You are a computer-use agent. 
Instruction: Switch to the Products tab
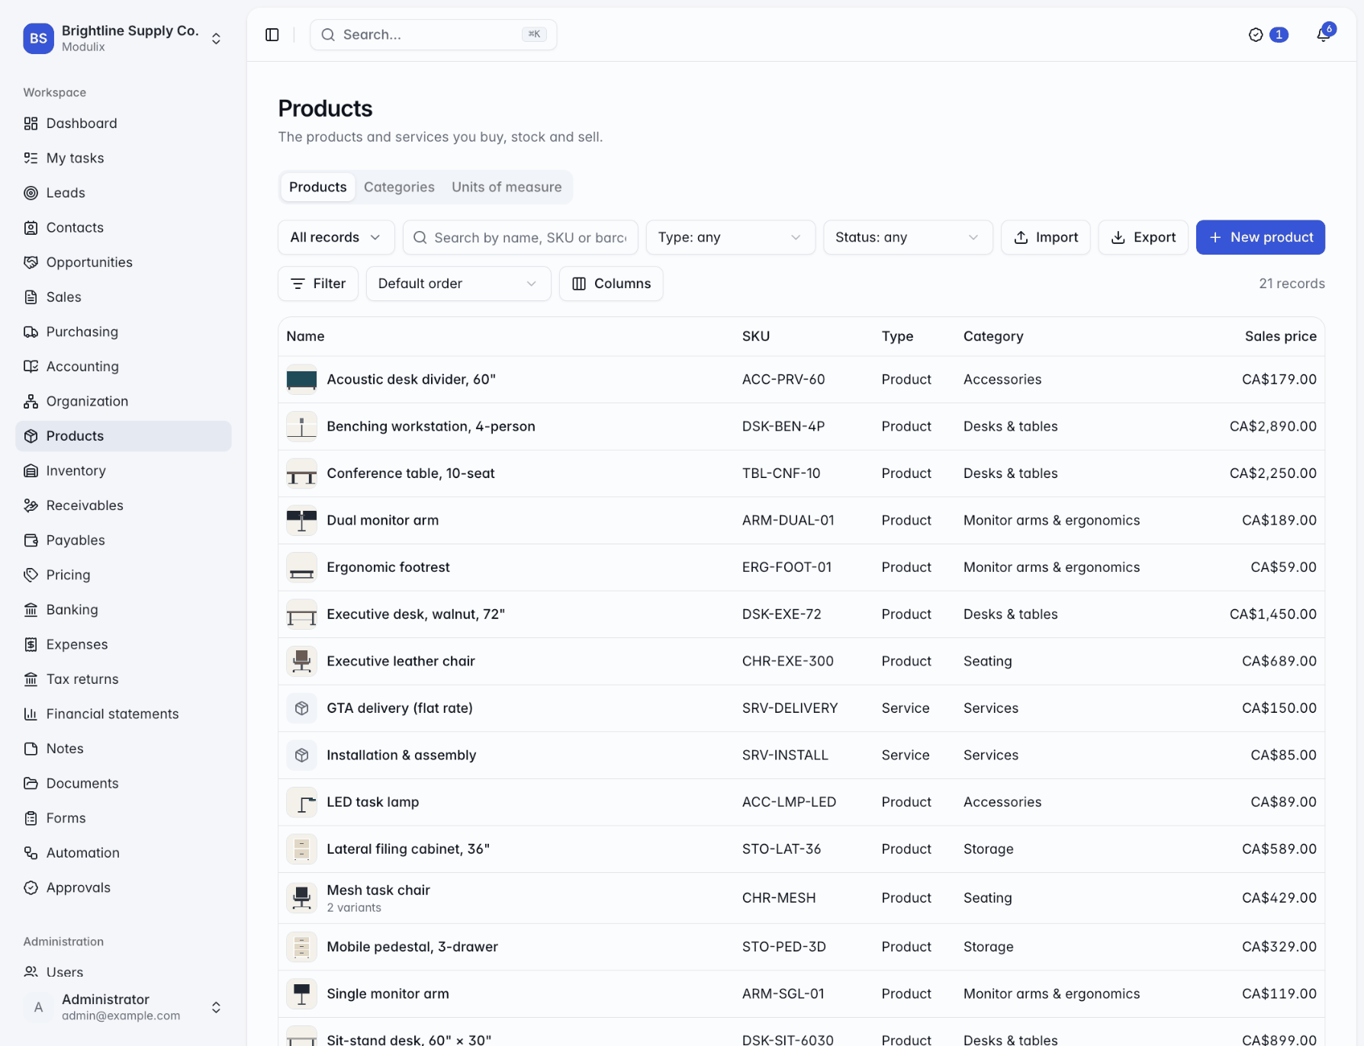317,187
